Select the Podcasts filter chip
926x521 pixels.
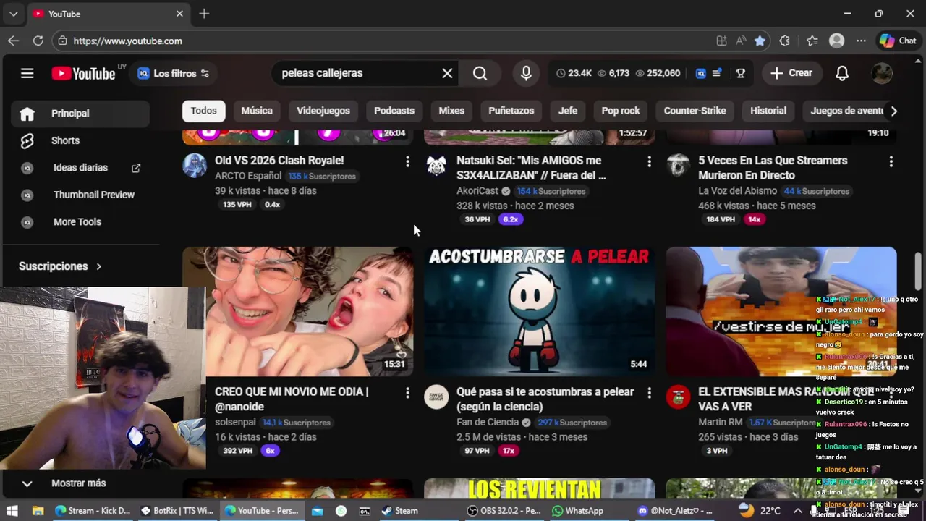[x=394, y=111]
